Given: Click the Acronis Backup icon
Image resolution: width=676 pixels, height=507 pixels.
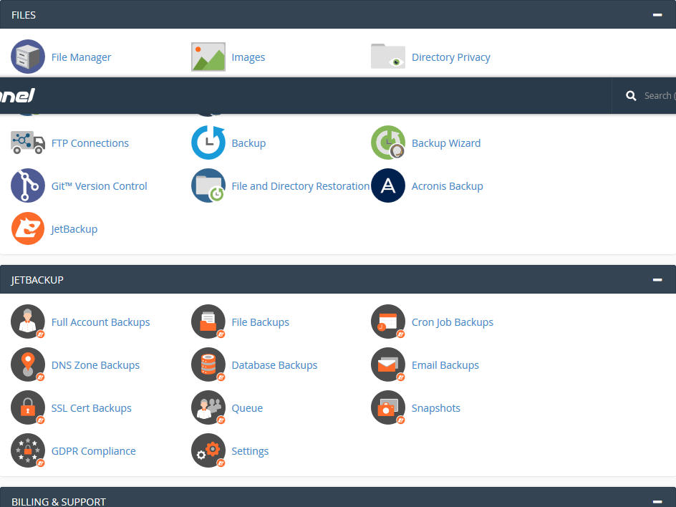Looking at the screenshot, I should 388,185.
